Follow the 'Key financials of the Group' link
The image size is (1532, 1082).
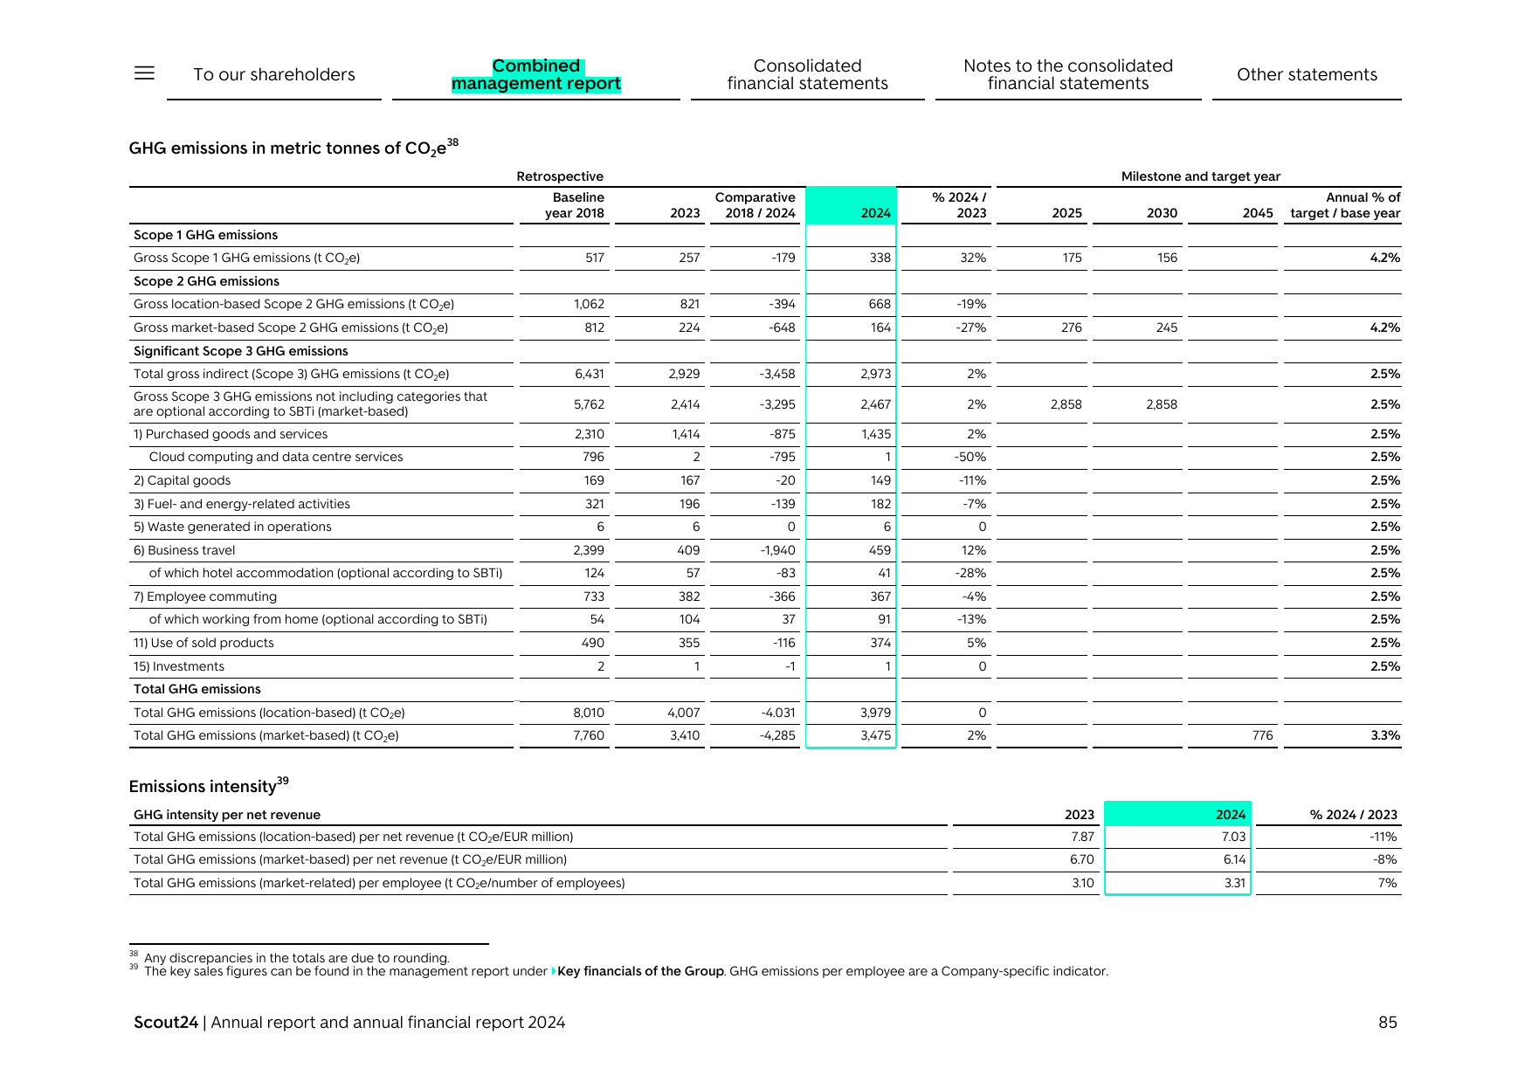(640, 971)
